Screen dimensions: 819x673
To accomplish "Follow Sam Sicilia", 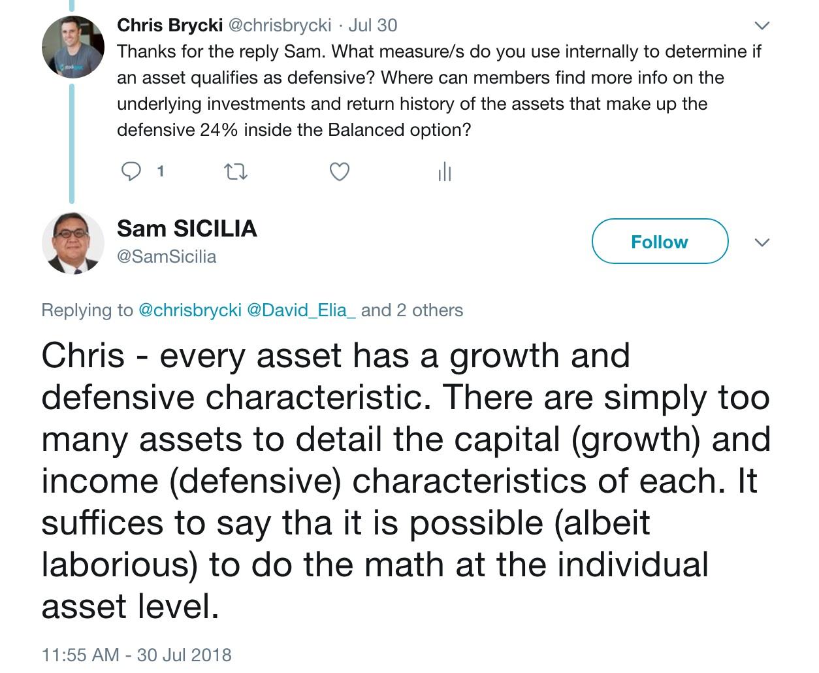I will (660, 242).
